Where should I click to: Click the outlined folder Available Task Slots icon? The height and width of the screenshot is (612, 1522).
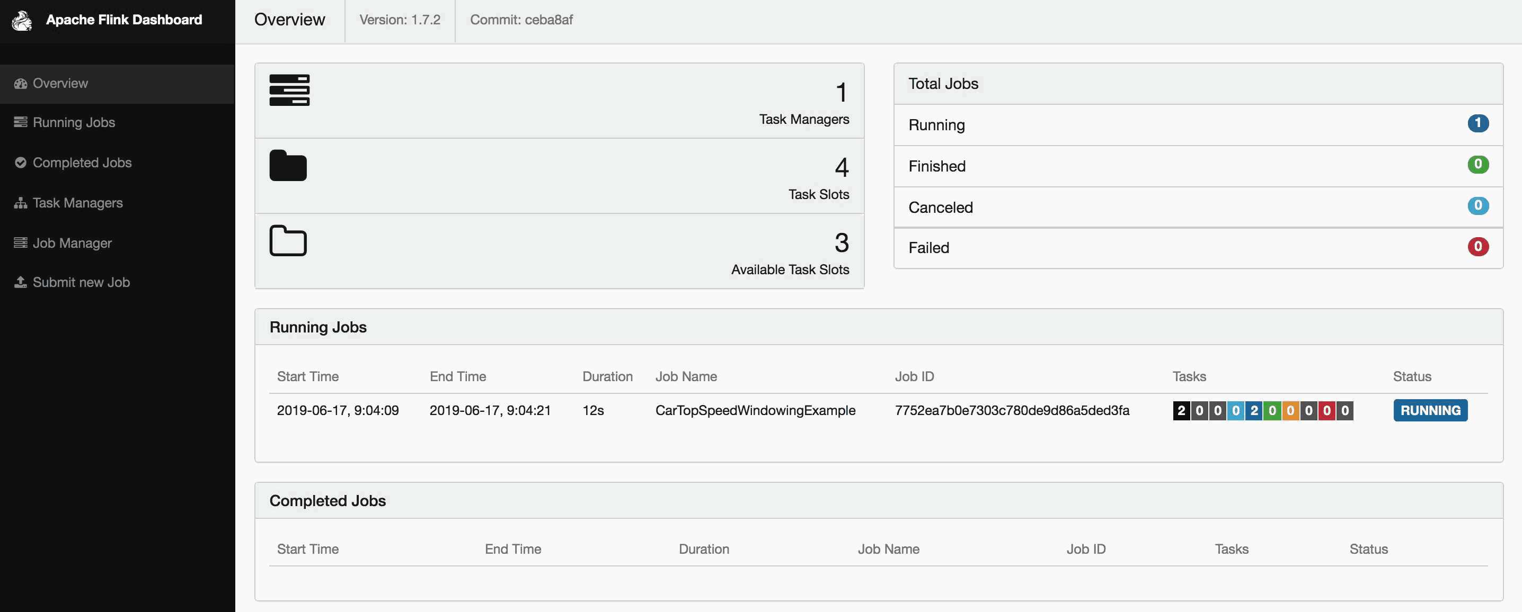(288, 240)
